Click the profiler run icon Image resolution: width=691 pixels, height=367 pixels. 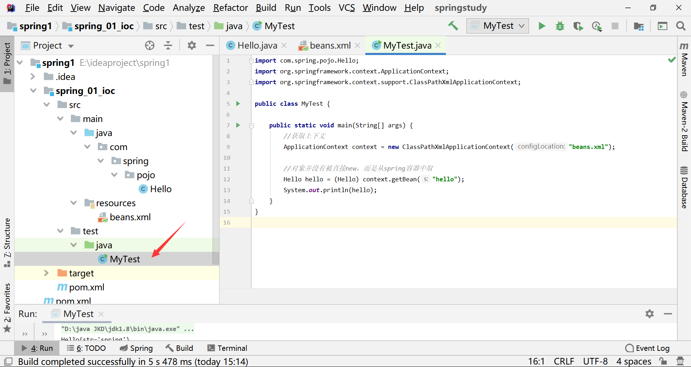(597, 26)
